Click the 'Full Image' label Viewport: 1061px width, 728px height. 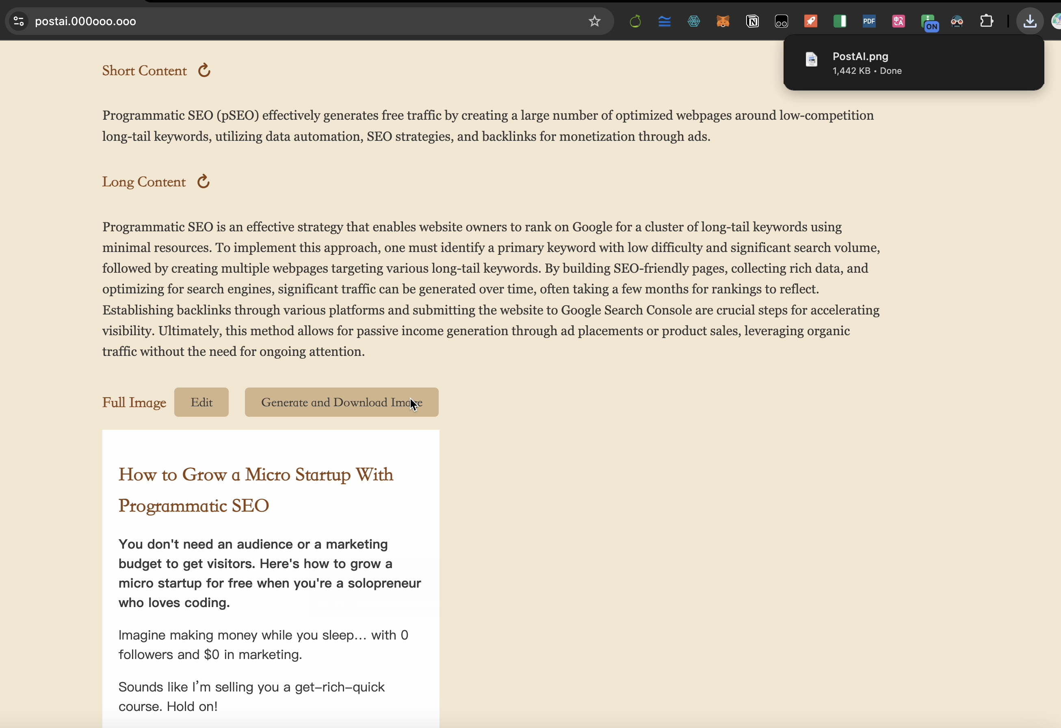134,403
